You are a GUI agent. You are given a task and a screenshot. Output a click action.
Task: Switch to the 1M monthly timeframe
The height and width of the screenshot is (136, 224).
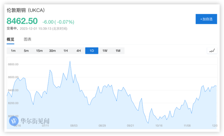[x=118, y=51]
